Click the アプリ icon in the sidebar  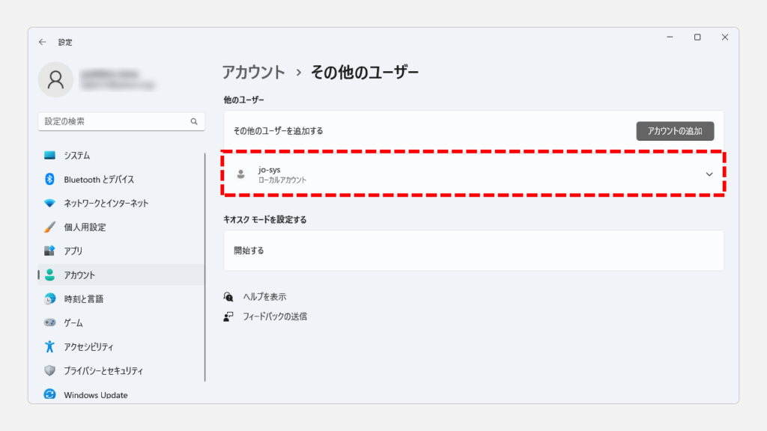click(49, 251)
